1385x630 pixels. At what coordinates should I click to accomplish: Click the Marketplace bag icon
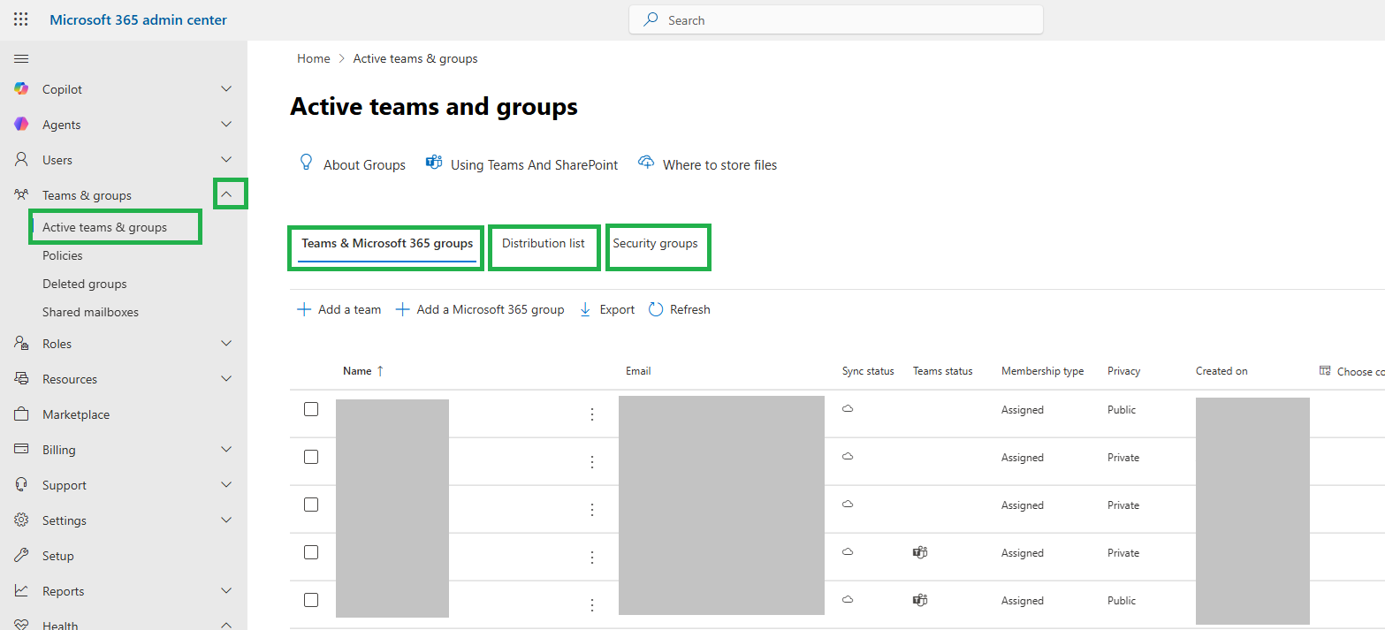21,414
